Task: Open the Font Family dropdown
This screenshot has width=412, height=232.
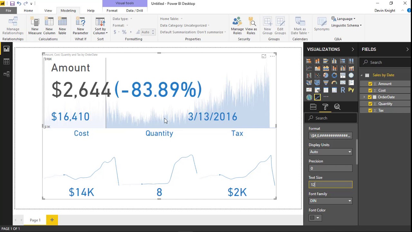Action: click(331, 201)
